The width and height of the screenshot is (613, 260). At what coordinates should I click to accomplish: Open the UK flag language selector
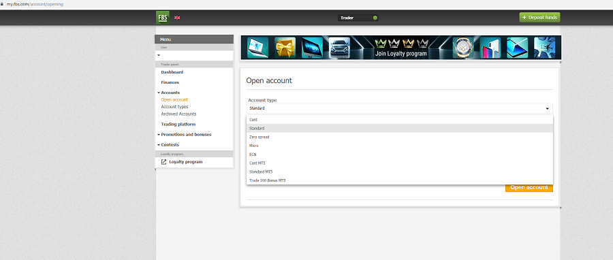pyautogui.click(x=177, y=18)
